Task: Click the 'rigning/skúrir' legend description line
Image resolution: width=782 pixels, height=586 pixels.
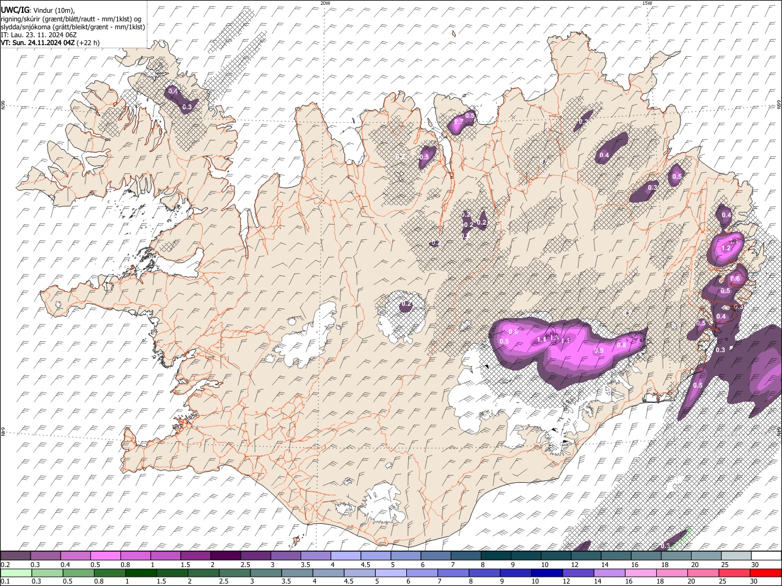Action: (x=70, y=19)
